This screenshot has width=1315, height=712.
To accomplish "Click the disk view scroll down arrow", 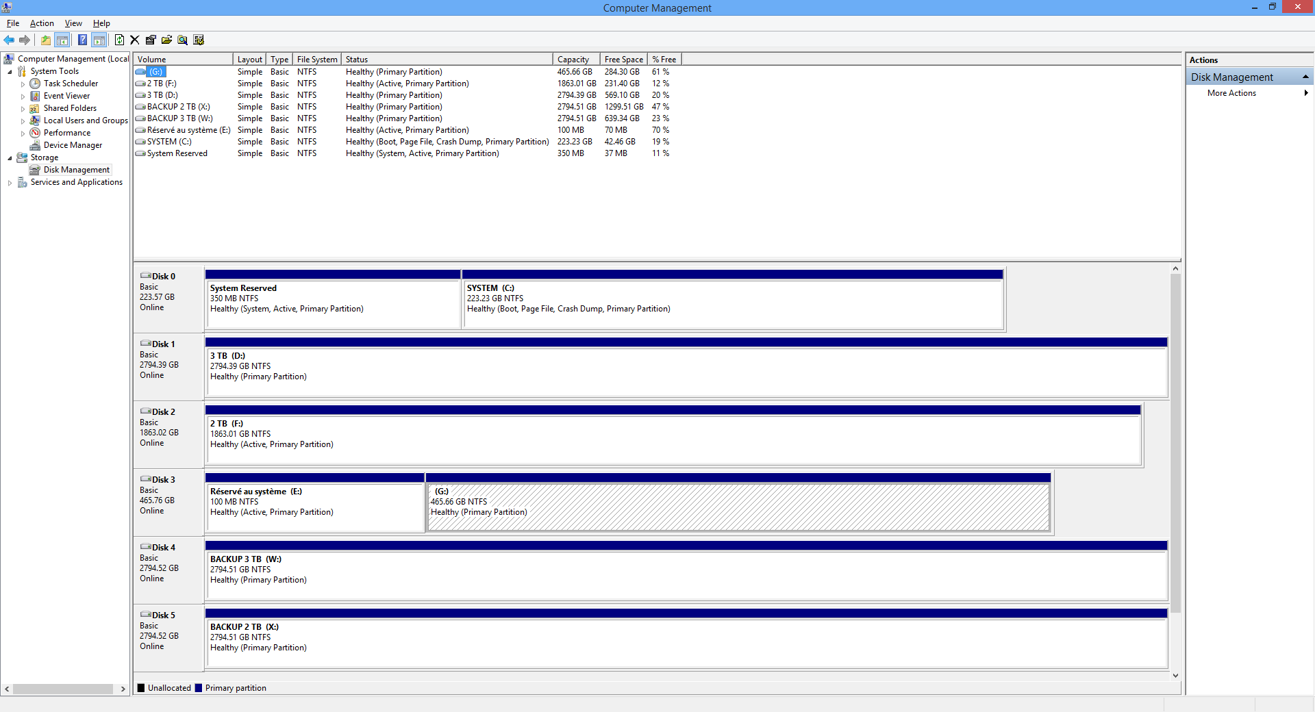I will (1175, 675).
